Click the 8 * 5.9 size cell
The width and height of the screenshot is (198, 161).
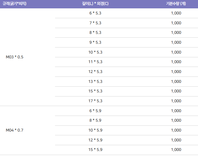95,120
